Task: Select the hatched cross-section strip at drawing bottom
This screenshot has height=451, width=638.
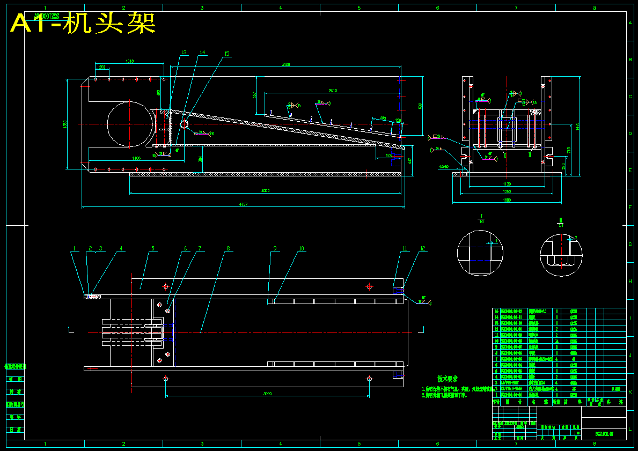Action: (x=263, y=175)
